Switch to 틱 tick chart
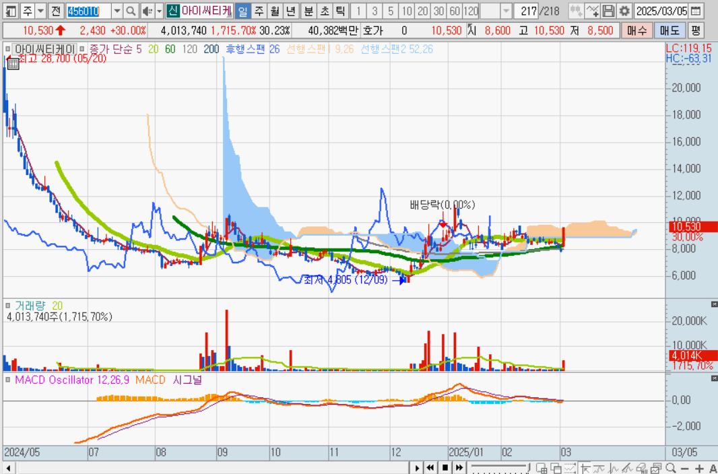 click(x=339, y=11)
